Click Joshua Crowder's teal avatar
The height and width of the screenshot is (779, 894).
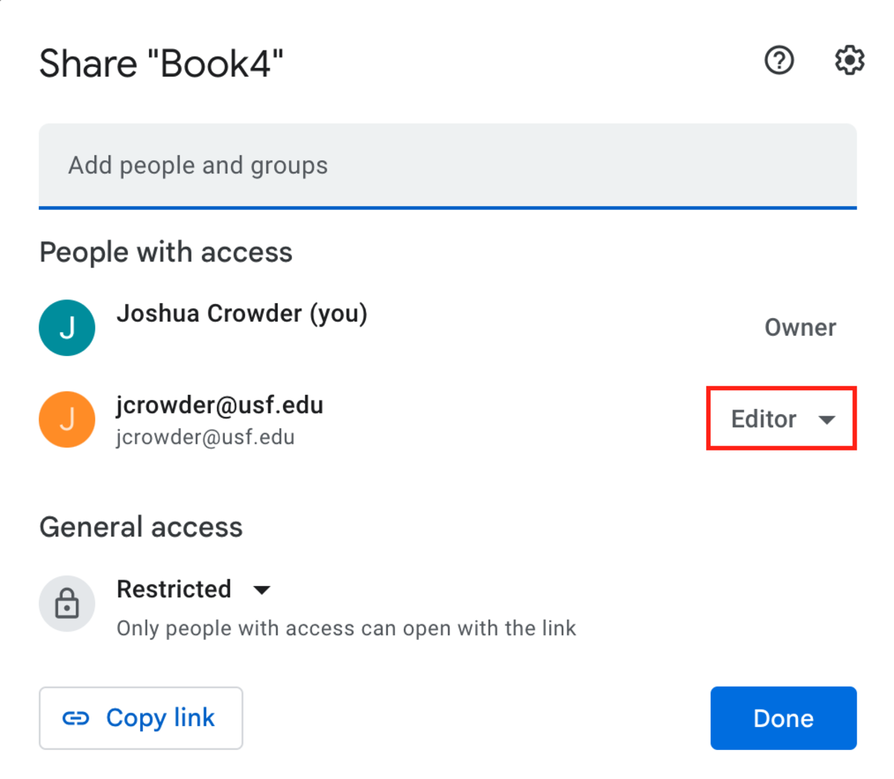[x=67, y=327]
